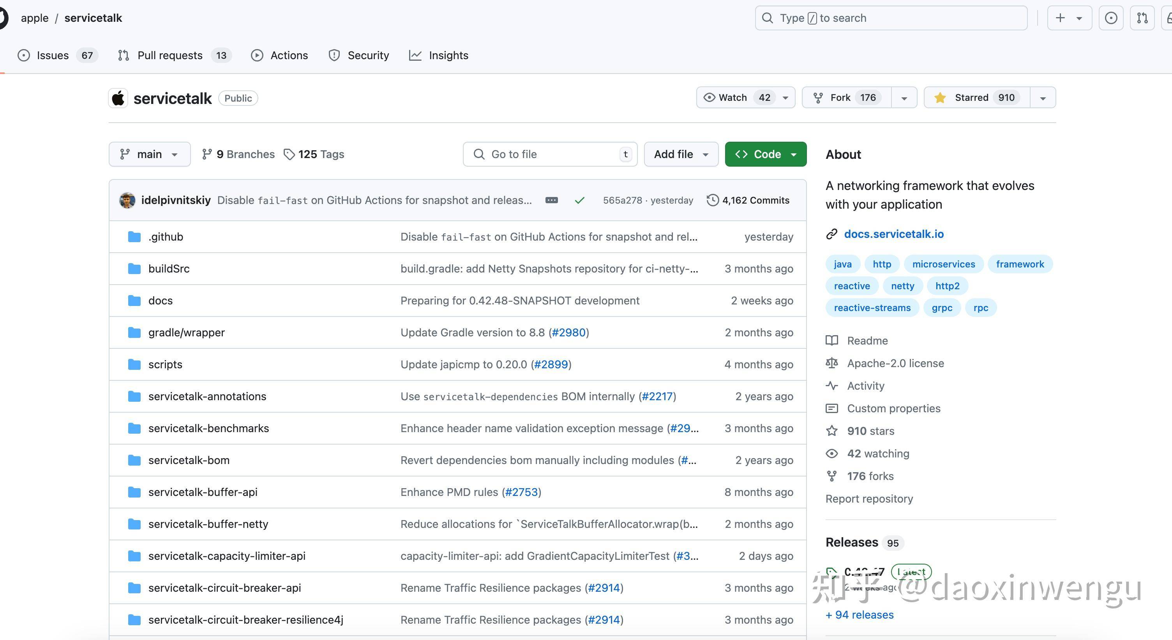This screenshot has height=640, width=1172.
Task: View the Insights tab
Action: [439, 55]
